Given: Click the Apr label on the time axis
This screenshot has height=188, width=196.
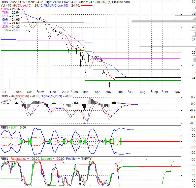Looking at the screenshot, I should (x=97, y=92).
